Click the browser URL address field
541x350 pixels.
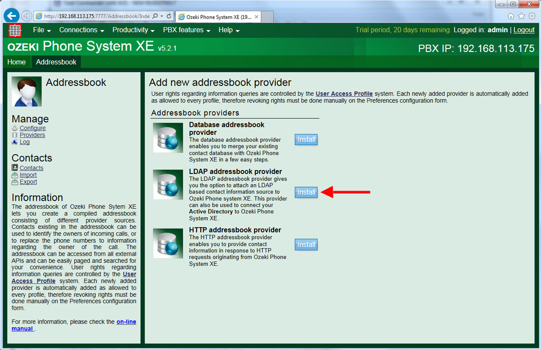tap(97, 16)
